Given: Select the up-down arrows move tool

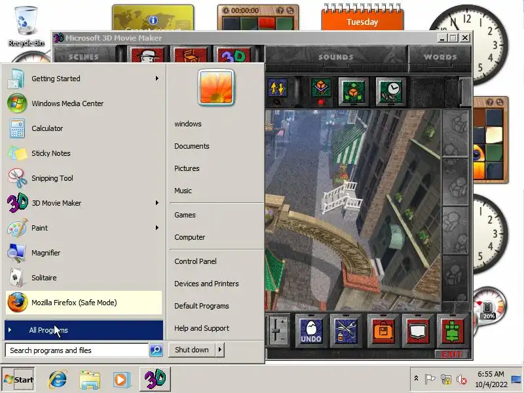Looking at the screenshot, I should [277, 88].
